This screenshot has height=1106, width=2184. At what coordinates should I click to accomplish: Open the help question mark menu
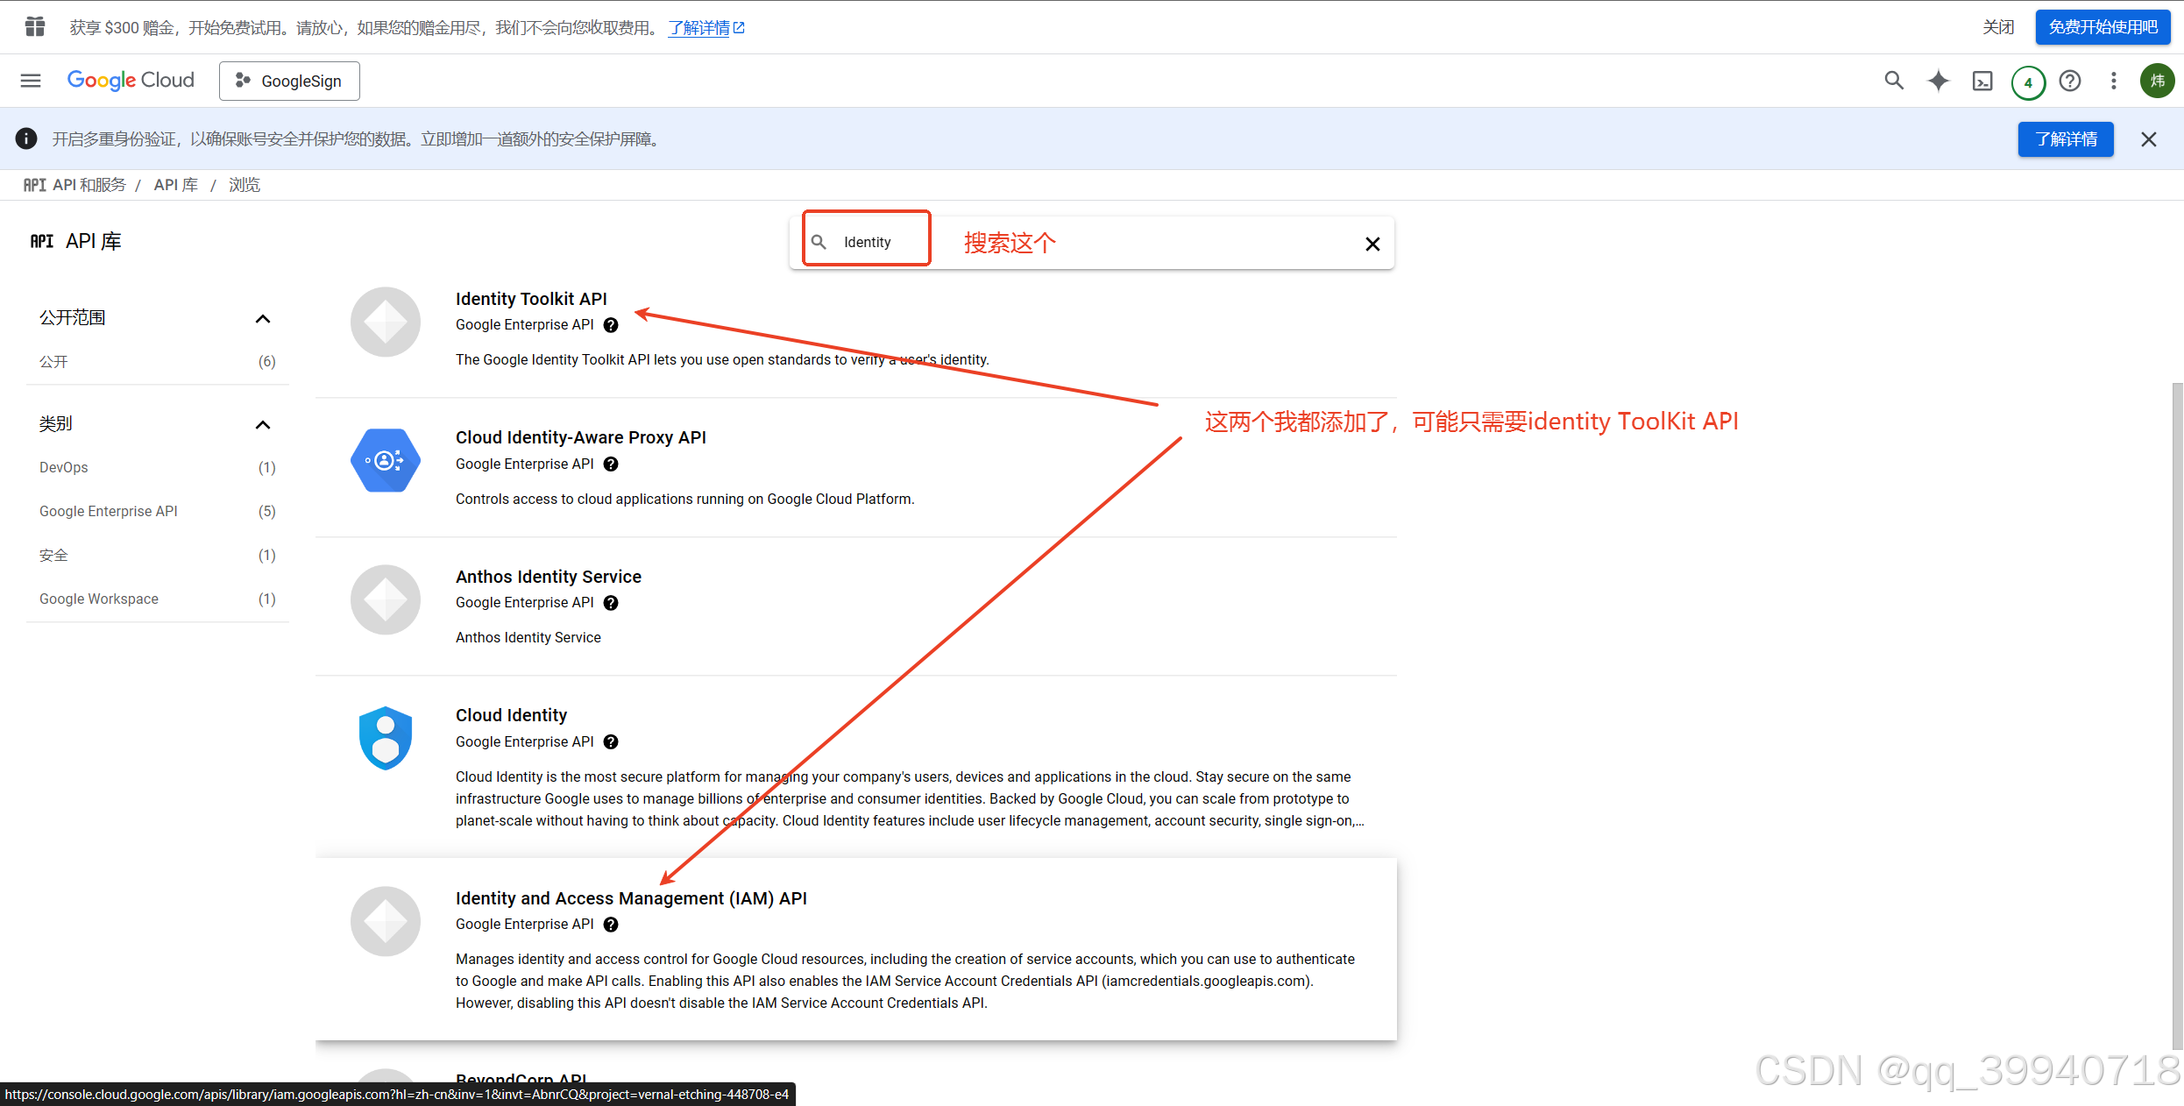[x=2070, y=81]
